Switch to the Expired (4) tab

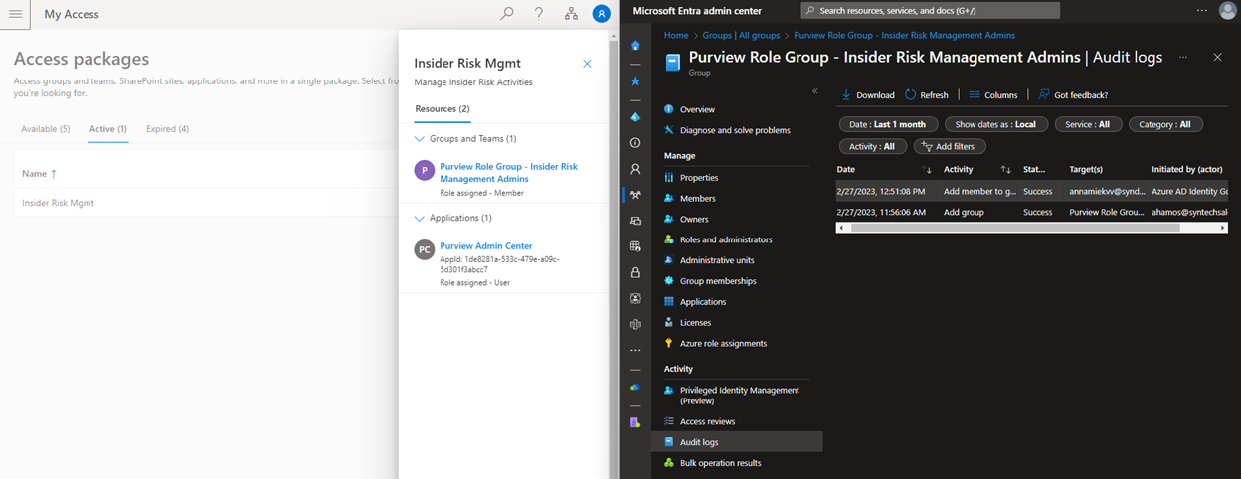point(167,129)
